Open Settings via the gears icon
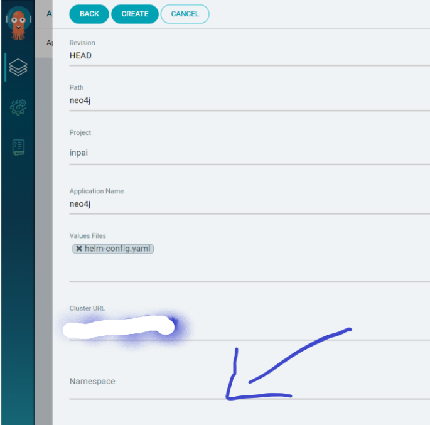430x425 pixels. pos(18,107)
